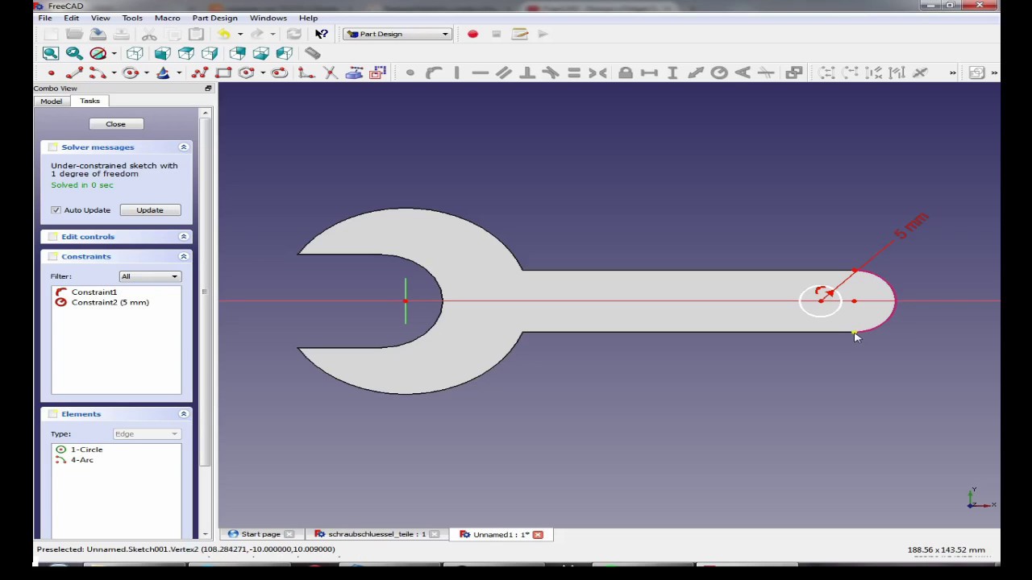The height and width of the screenshot is (580, 1032).
Task: Click the 5 mm dimension label
Action: [x=911, y=226]
